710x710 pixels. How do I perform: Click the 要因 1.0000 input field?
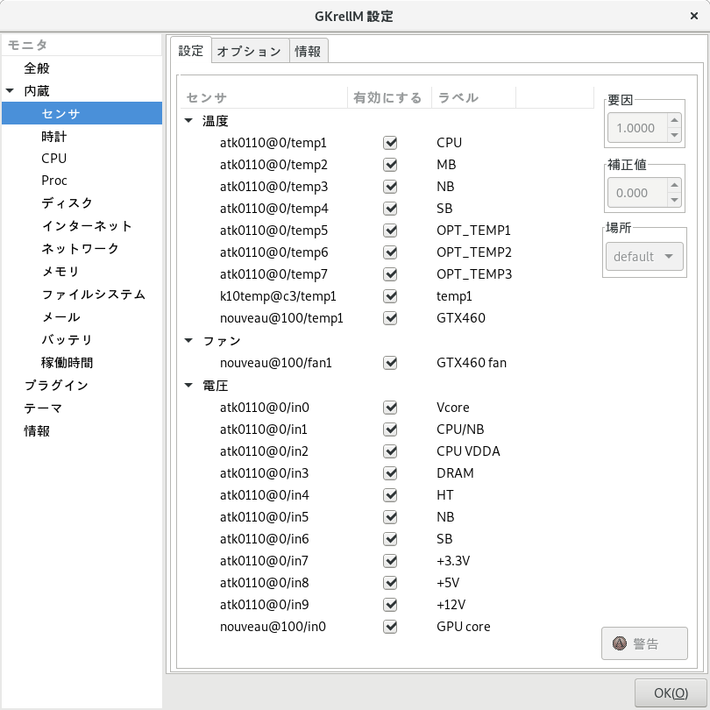click(x=635, y=128)
